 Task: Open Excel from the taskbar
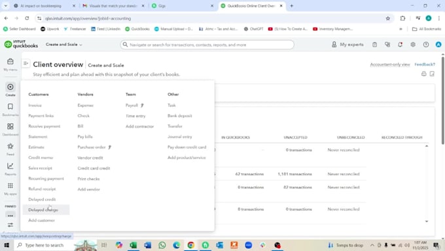(133, 245)
